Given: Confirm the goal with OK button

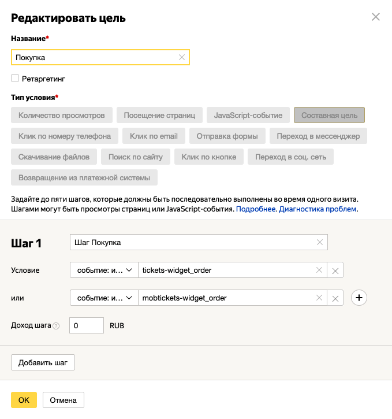Looking at the screenshot, I should (24, 400).
